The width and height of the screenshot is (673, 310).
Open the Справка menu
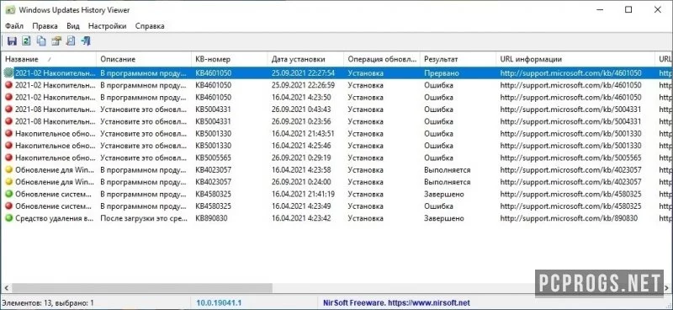[150, 26]
